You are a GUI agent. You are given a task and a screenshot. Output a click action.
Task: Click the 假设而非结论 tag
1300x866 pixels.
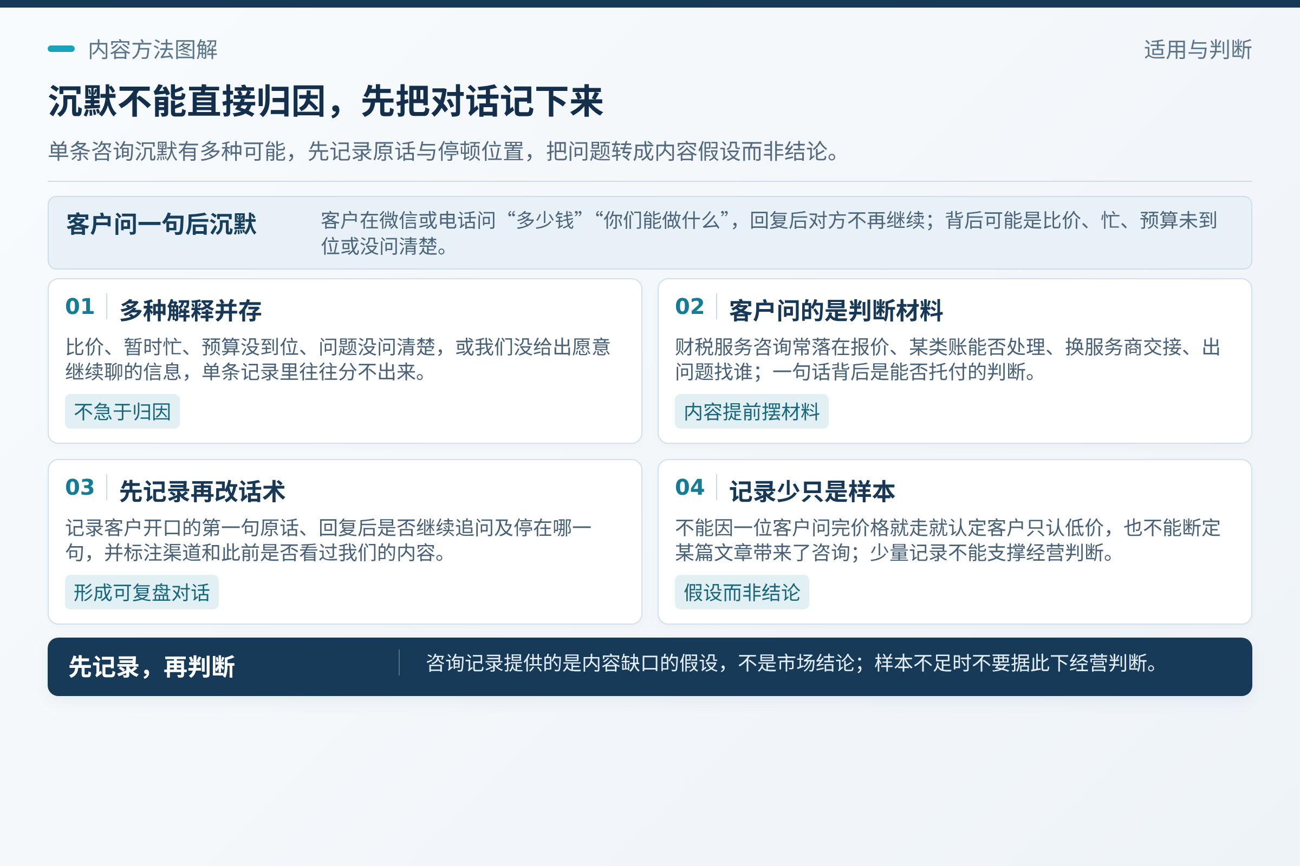tap(742, 592)
